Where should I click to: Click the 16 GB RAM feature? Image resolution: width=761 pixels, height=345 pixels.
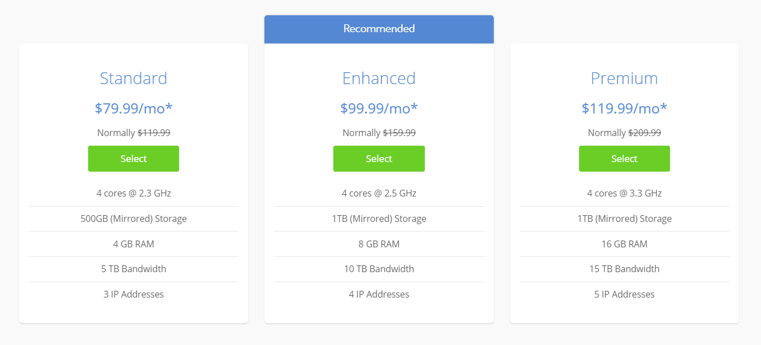[x=624, y=244]
